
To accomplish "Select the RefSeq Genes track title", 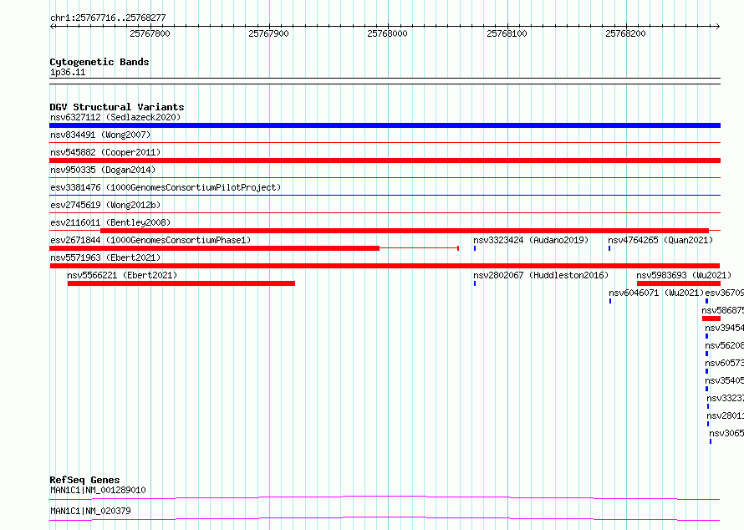I will (84, 480).
